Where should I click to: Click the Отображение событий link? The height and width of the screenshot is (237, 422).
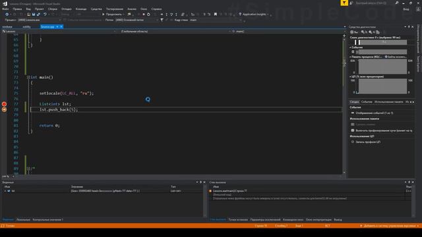tap(374, 113)
